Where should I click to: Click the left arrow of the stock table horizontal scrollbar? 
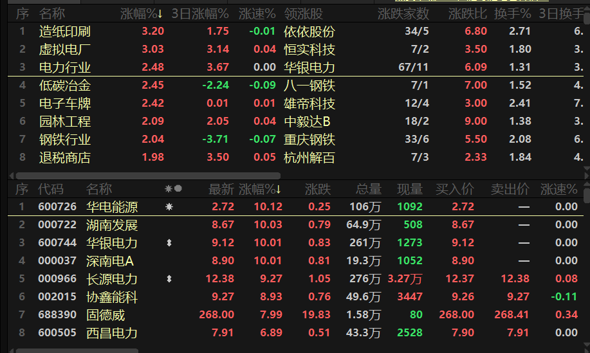point(12,350)
